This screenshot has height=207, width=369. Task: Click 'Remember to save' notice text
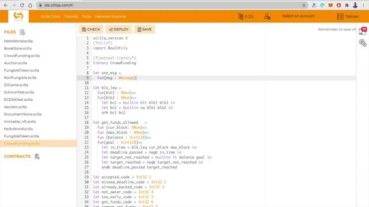[x=337, y=29]
